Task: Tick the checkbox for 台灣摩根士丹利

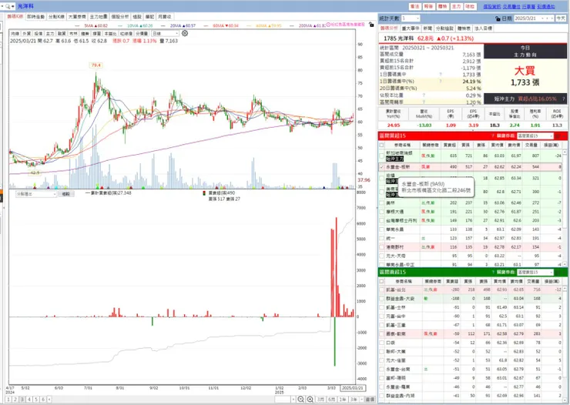Action: click(381, 220)
